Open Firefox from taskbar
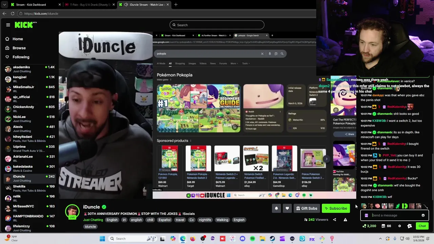The image size is (434, 244). 193,239
